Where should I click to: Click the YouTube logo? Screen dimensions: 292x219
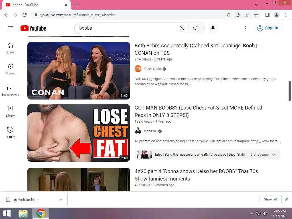tap(33, 28)
